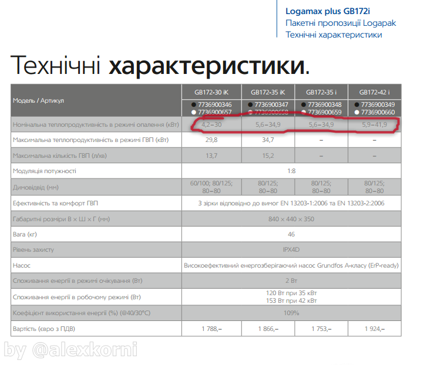The image size is (427, 365).
Task: Click the 'Ефективність та комфорт ГВП' label
Action: [x=55, y=204]
